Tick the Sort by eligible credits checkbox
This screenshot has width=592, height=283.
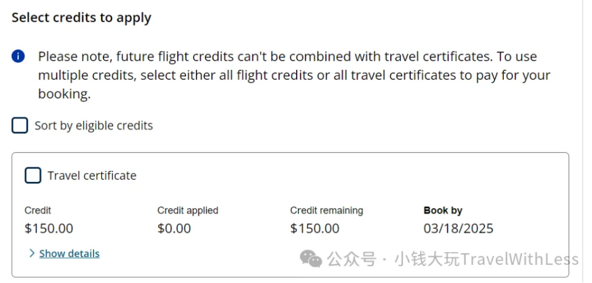[x=20, y=125]
